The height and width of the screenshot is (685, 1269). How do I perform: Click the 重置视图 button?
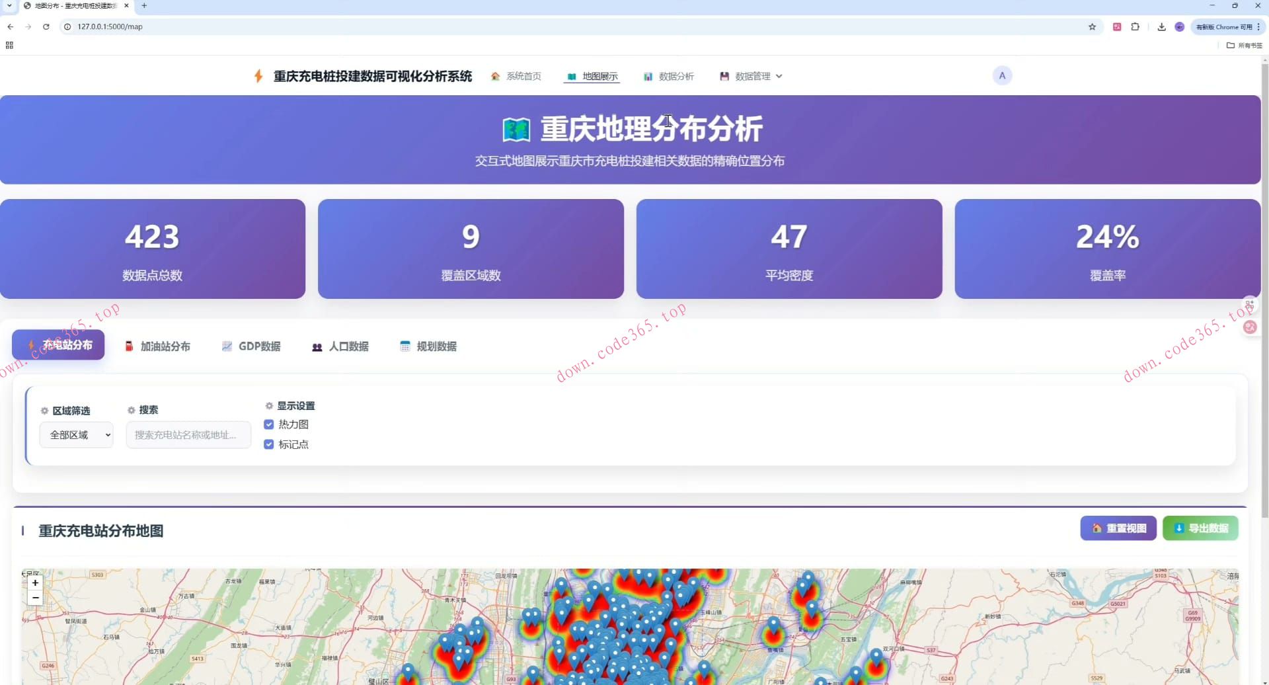tap(1118, 528)
